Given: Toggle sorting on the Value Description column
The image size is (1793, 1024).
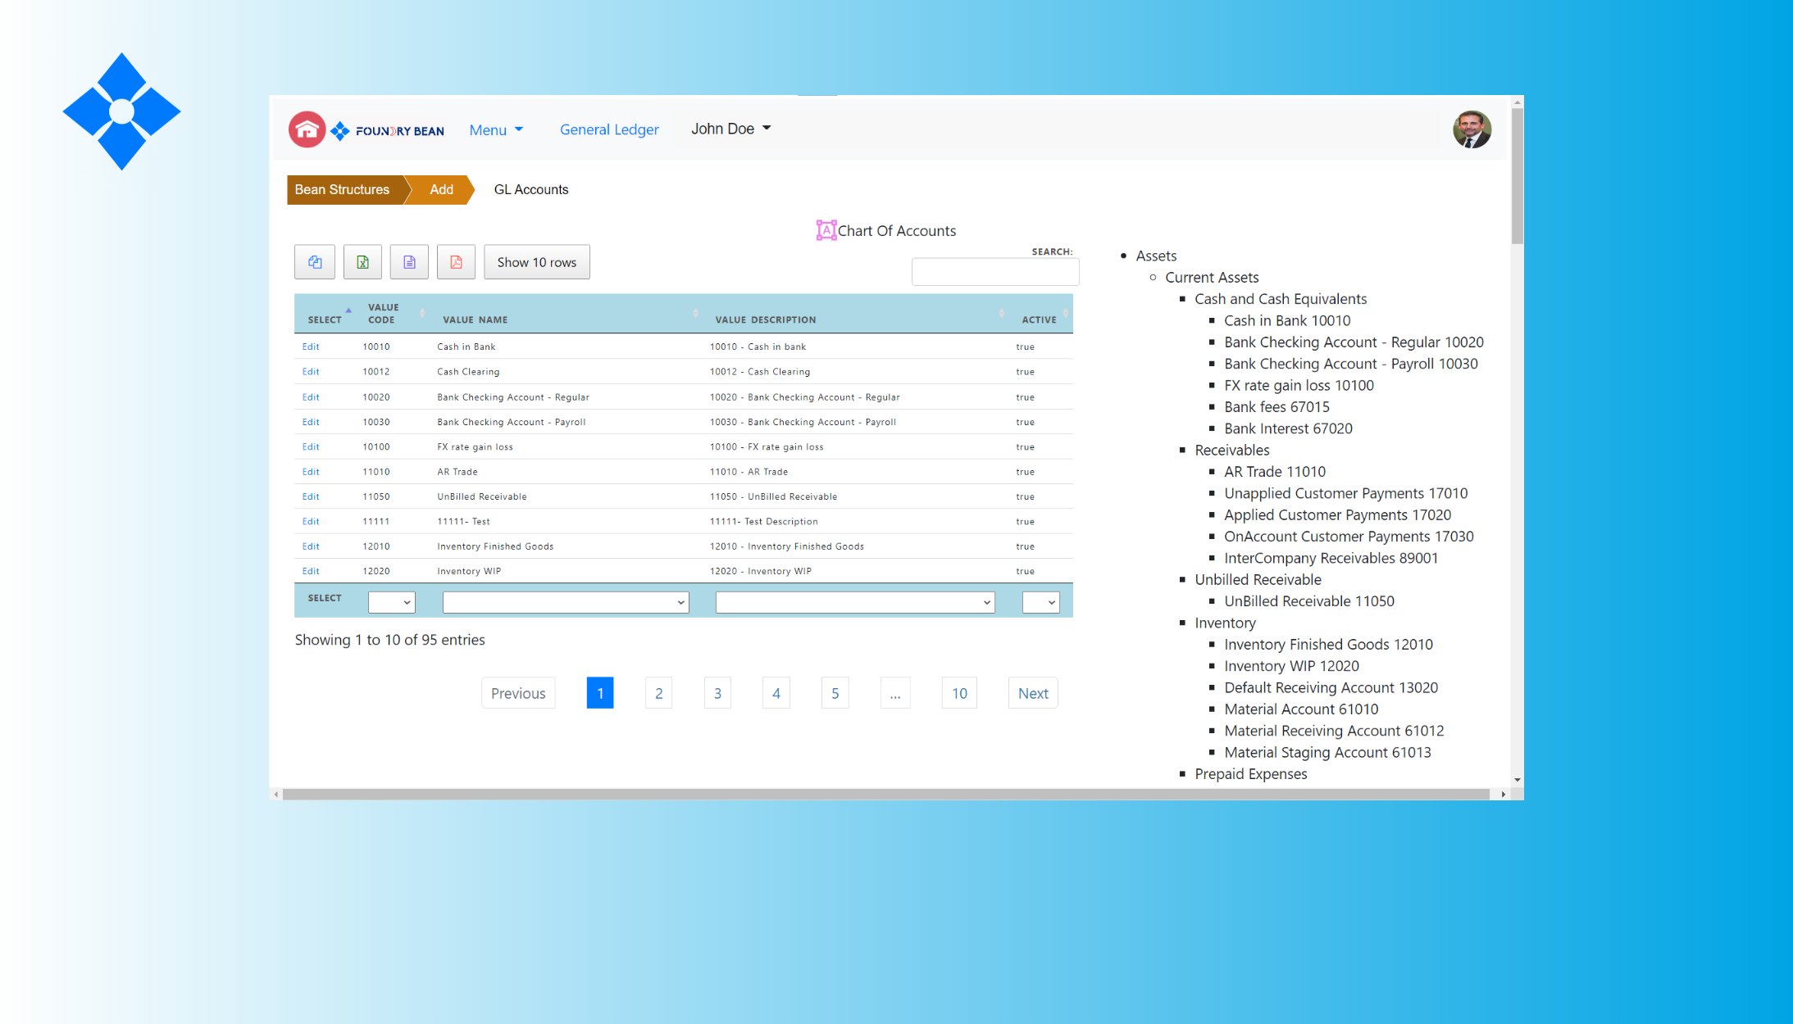Looking at the screenshot, I should pos(1001,313).
